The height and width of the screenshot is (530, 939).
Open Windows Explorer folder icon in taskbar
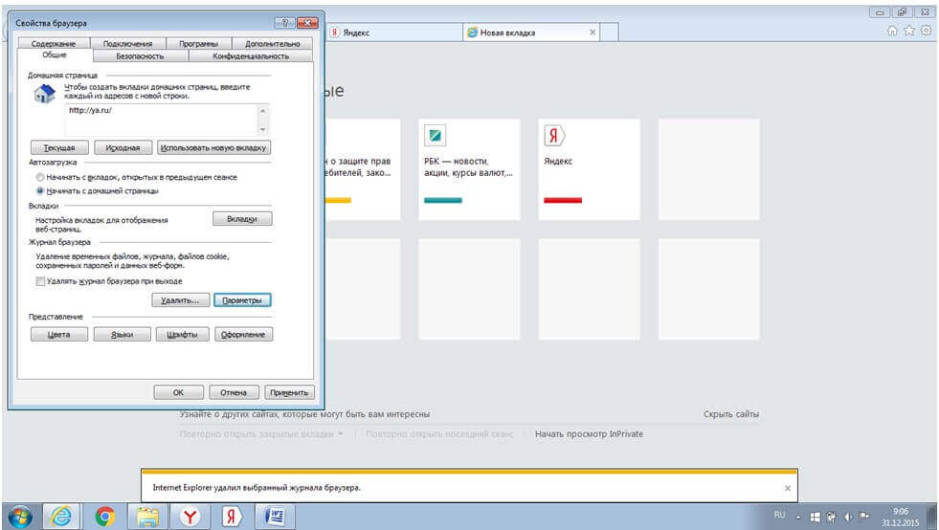pos(147,517)
